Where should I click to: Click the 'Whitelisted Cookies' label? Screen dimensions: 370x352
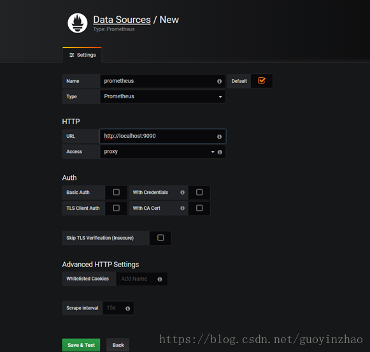(87, 279)
